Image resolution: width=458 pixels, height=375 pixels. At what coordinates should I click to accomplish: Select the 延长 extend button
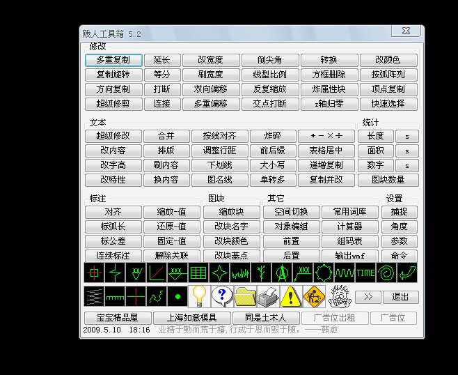[x=162, y=60]
